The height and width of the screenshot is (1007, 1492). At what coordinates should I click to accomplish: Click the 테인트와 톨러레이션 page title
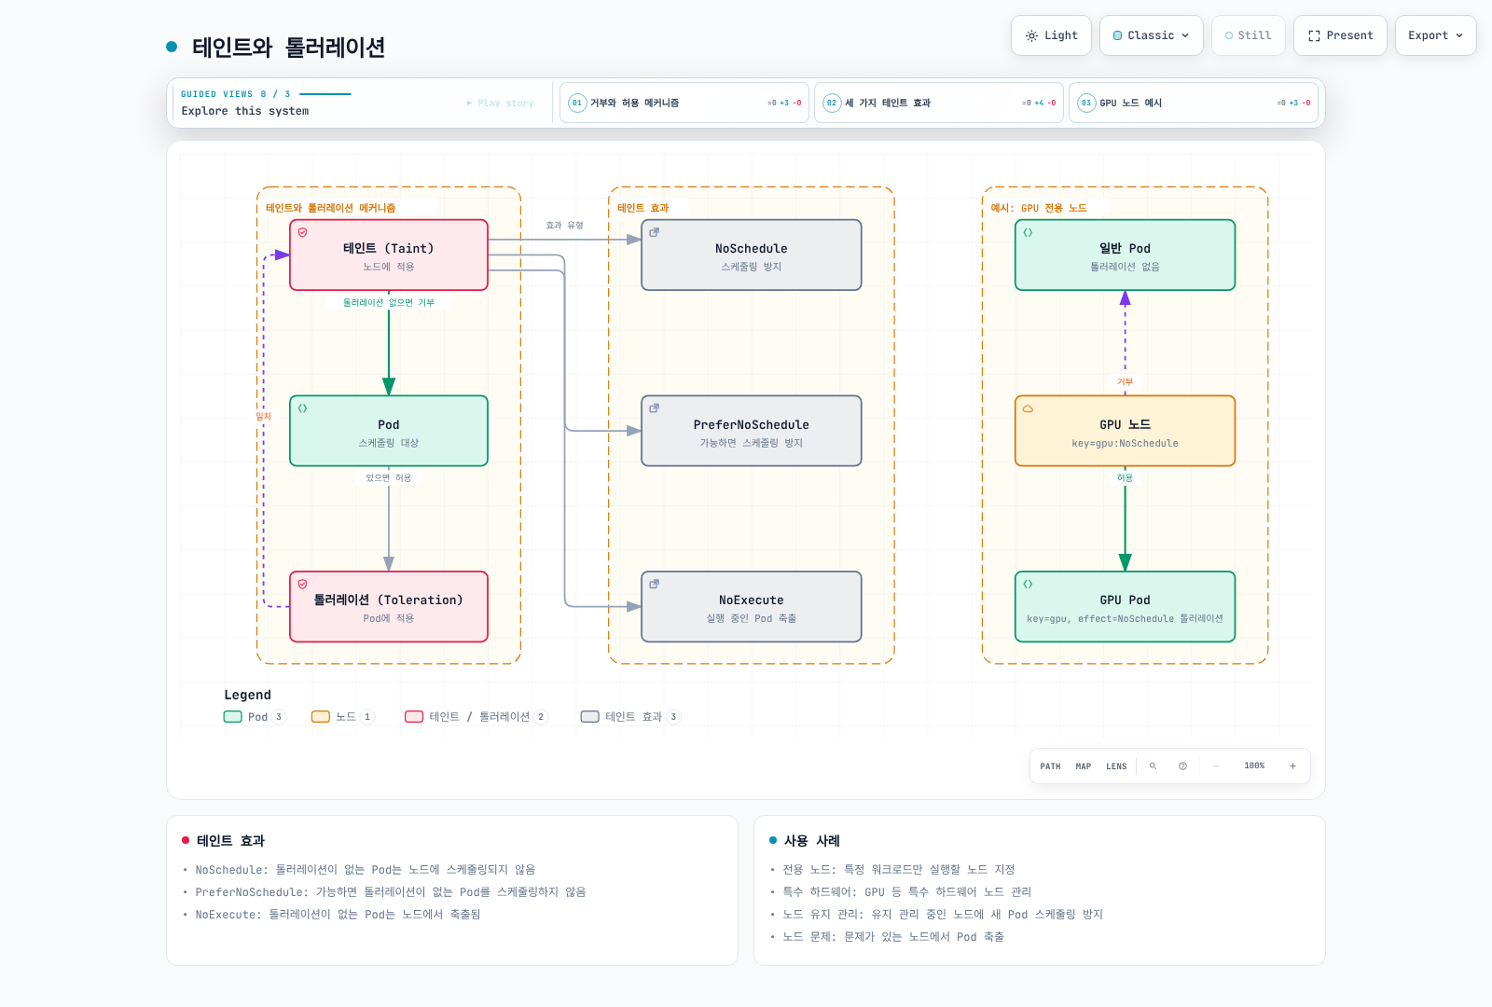click(x=288, y=47)
